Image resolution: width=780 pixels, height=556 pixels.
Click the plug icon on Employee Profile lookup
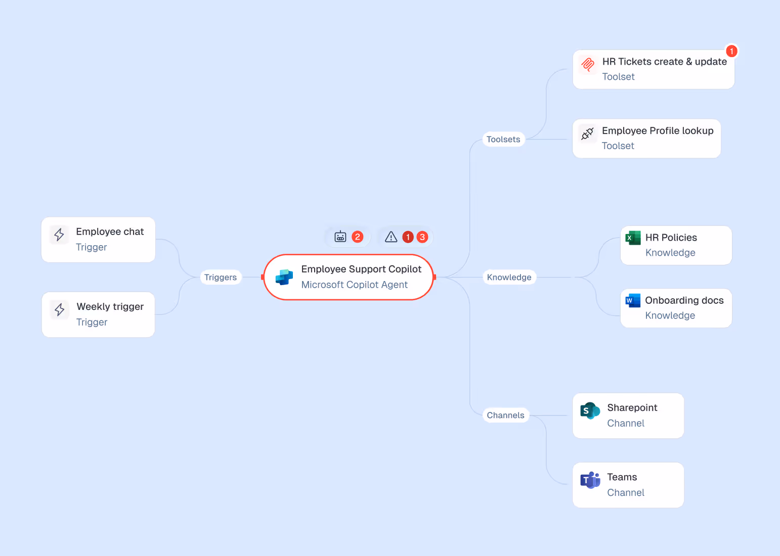[x=587, y=133]
